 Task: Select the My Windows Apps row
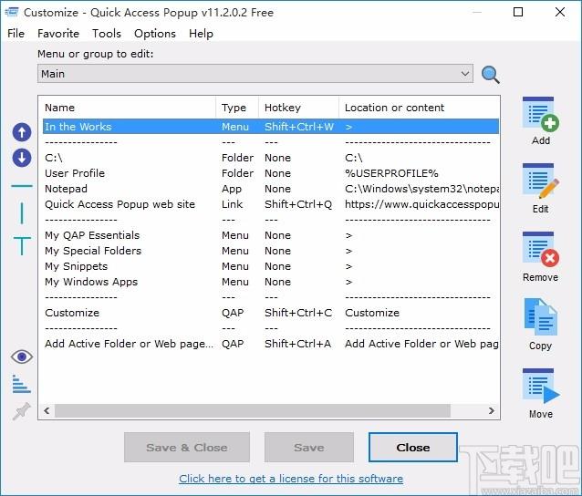[x=271, y=282]
